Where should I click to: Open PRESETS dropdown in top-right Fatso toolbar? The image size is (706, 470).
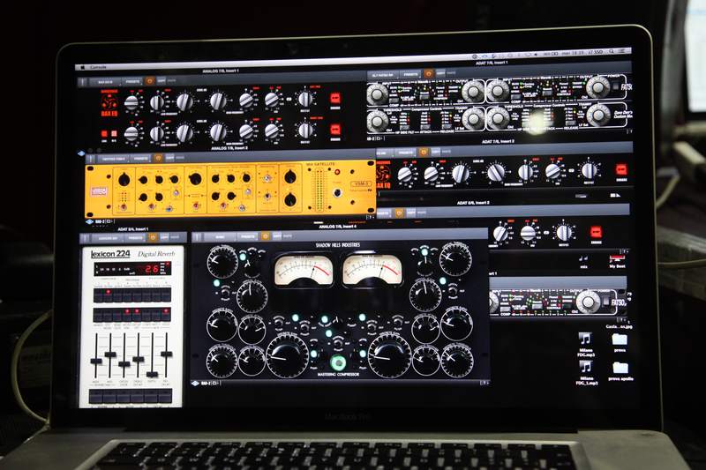[x=410, y=74]
